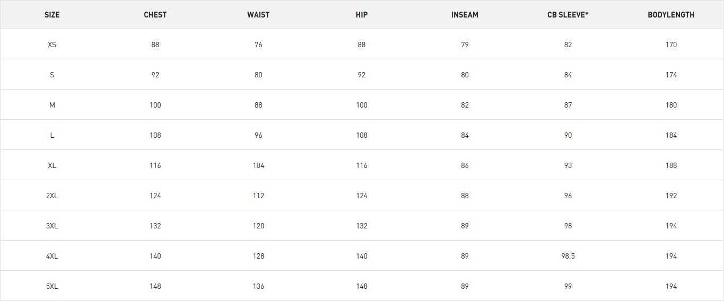Select the HIP column header
Screen dimensions: 724x301
pyautogui.click(x=361, y=15)
